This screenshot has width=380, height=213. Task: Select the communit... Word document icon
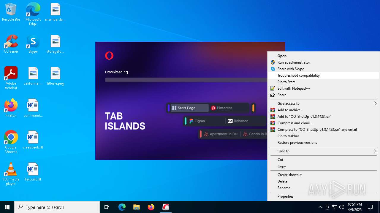(33, 108)
